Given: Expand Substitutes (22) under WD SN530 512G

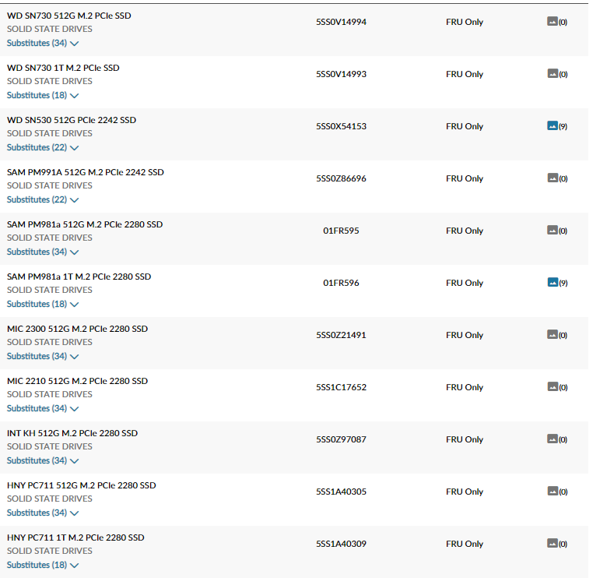Looking at the screenshot, I should [x=43, y=148].
